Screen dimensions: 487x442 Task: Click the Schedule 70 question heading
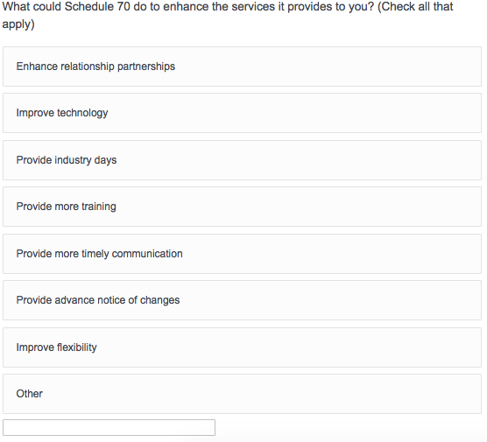(x=228, y=15)
